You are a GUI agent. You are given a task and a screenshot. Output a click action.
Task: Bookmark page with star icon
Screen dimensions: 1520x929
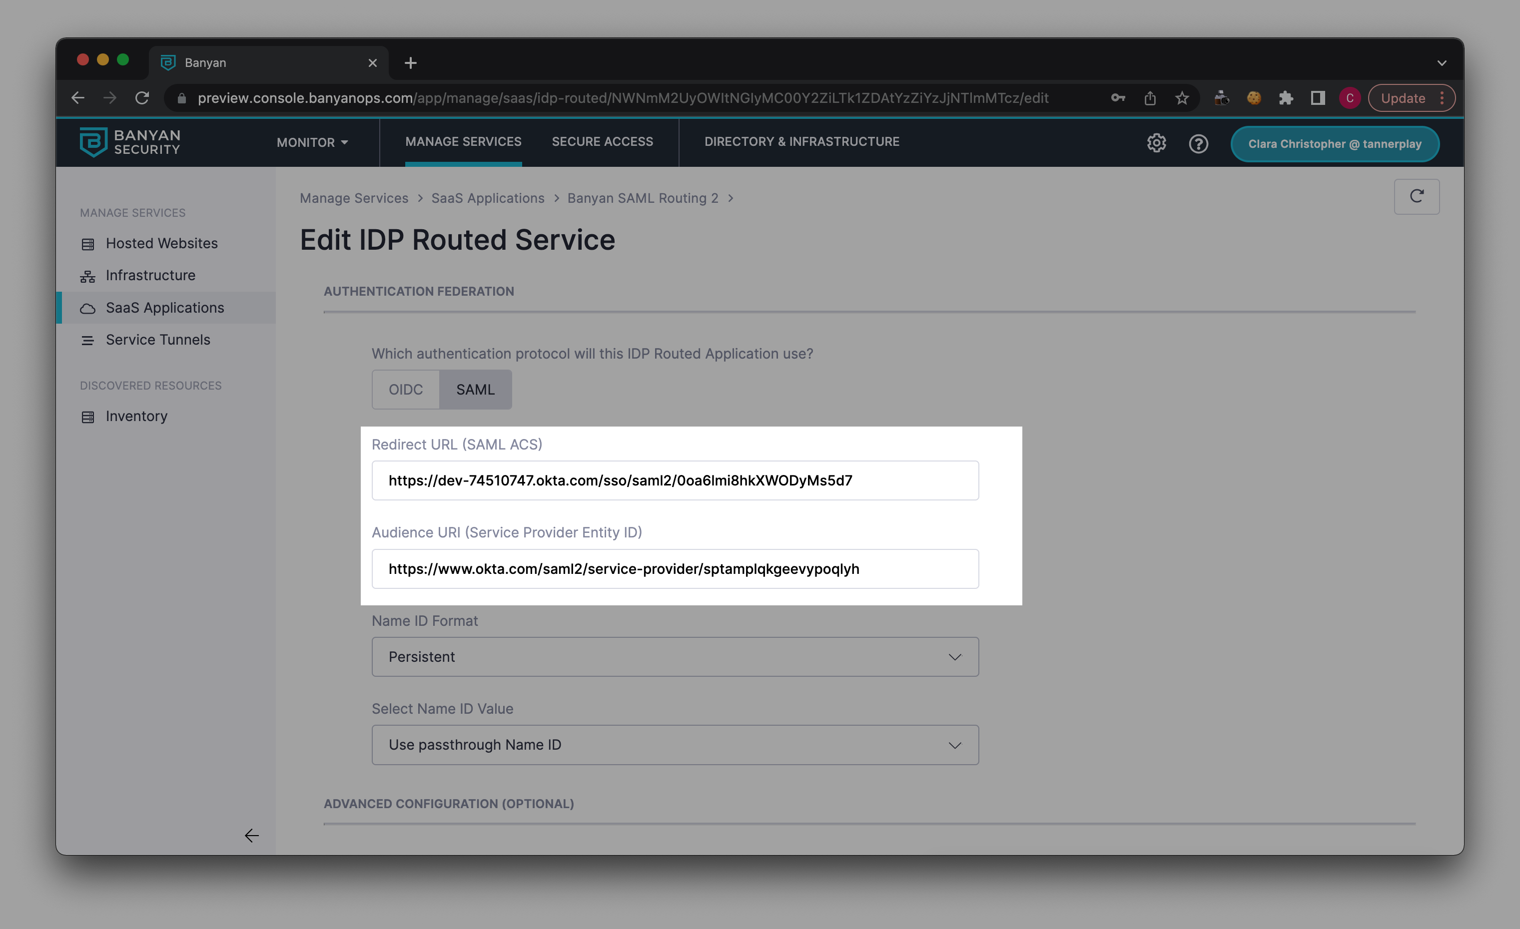[x=1181, y=98]
